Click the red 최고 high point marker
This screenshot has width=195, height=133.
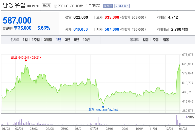(26, 60)
